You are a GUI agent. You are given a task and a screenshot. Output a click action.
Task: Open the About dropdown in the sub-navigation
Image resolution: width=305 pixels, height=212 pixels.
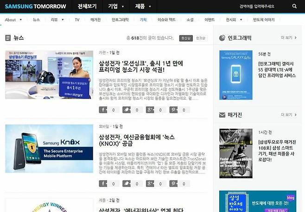13,20
